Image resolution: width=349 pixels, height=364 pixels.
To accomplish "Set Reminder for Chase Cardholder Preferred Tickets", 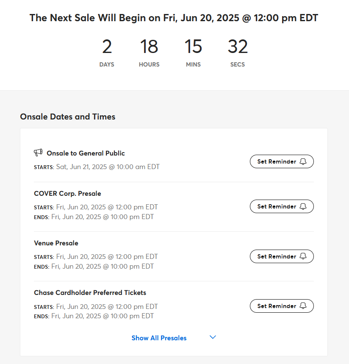I will click(x=282, y=306).
